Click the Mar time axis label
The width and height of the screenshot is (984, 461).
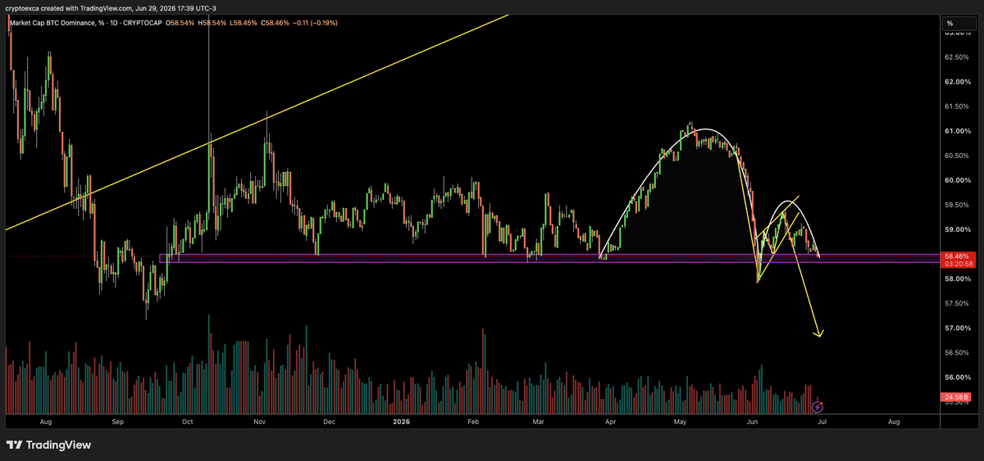tap(539, 422)
